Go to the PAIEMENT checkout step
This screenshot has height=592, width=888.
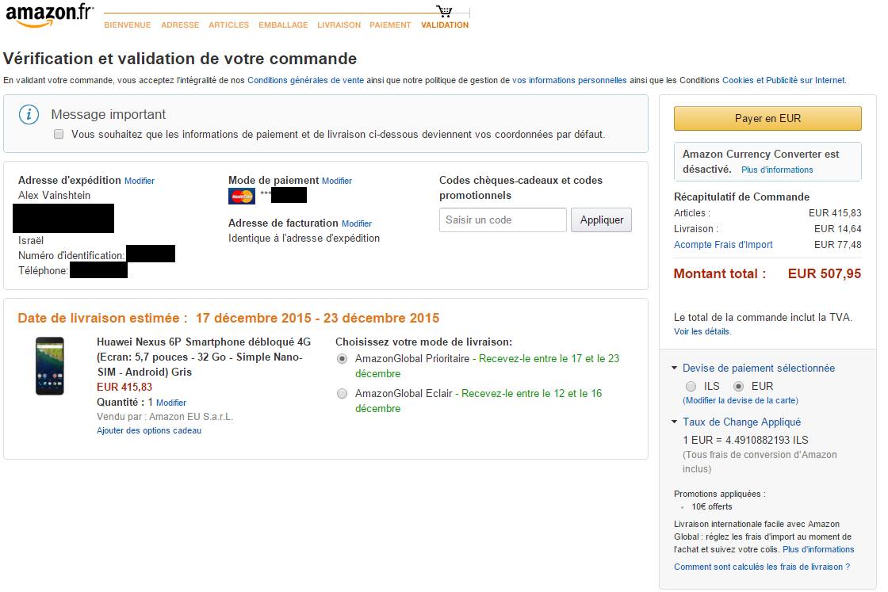coord(390,25)
